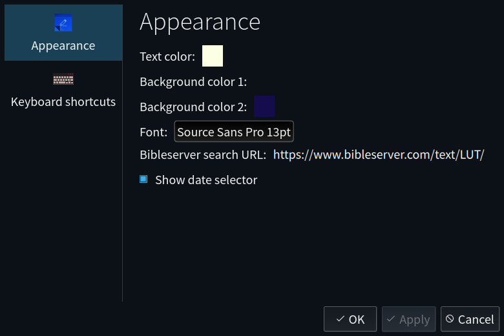Viewport: 504px width, 336px height.
Task: Open the Source Sans Pro 13pt font chooser
Action: tap(234, 132)
